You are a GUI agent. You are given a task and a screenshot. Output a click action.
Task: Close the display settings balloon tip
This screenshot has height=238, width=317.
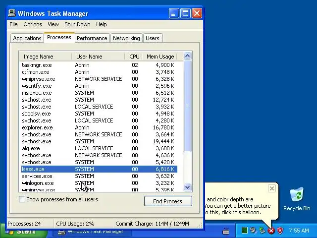point(272,188)
